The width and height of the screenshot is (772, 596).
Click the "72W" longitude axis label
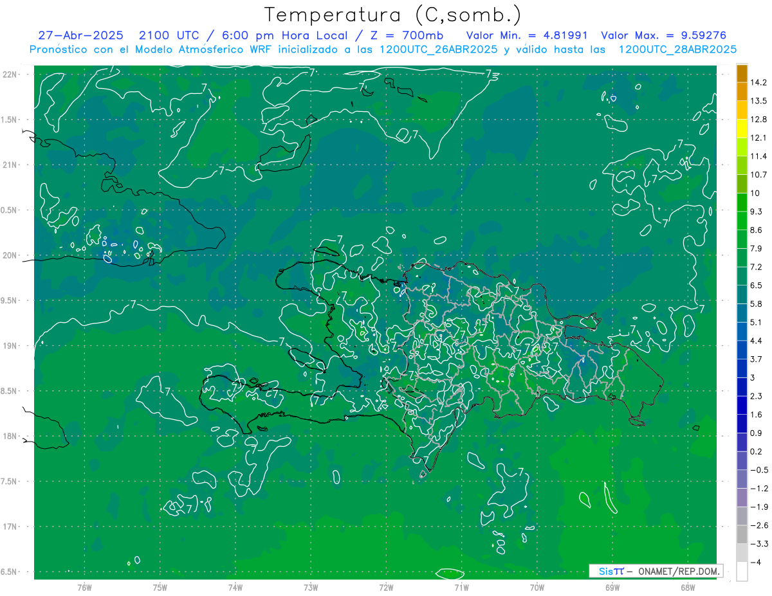(386, 587)
